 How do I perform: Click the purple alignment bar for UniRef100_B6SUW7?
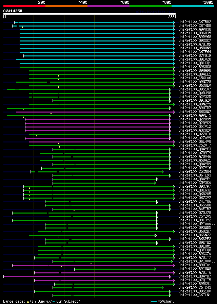click(x=95, y=112)
